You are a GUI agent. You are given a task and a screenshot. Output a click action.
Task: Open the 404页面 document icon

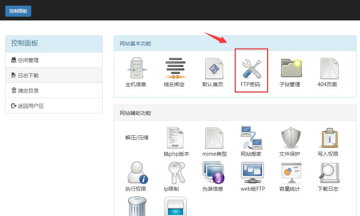click(x=330, y=68)
